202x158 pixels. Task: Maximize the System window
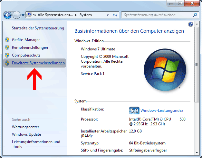point(180,4)
